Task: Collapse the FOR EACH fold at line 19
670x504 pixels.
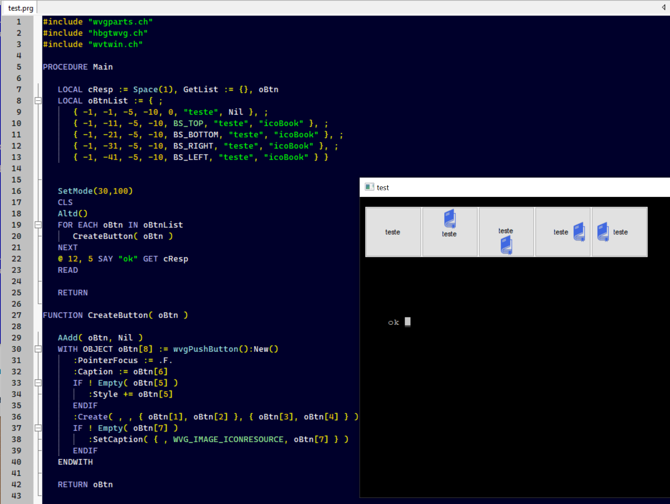Action: click(38, 225)
